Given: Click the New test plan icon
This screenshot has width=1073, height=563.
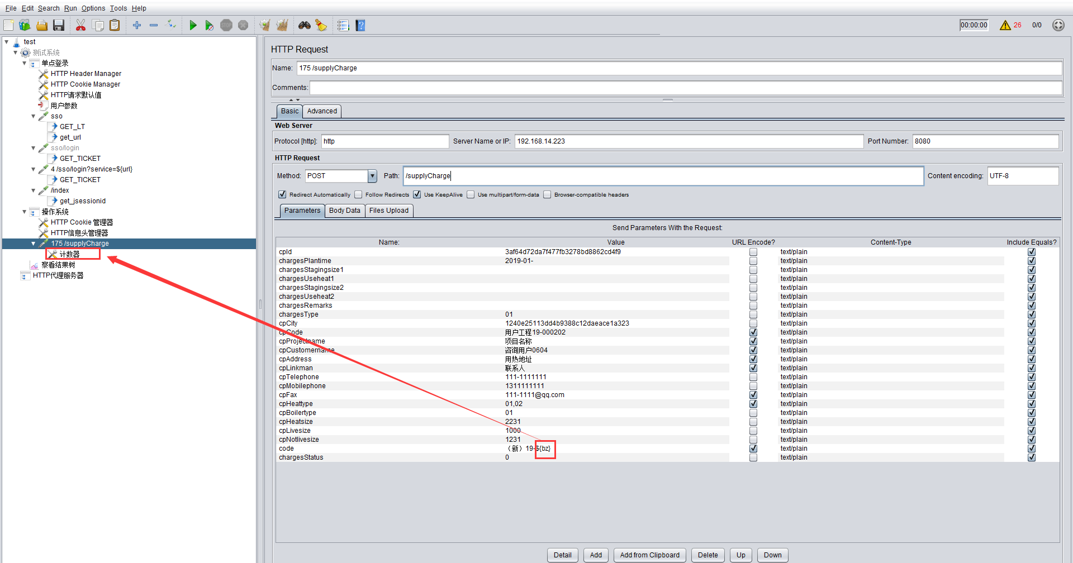Looking at the screenshot, I should pos(8,25).
